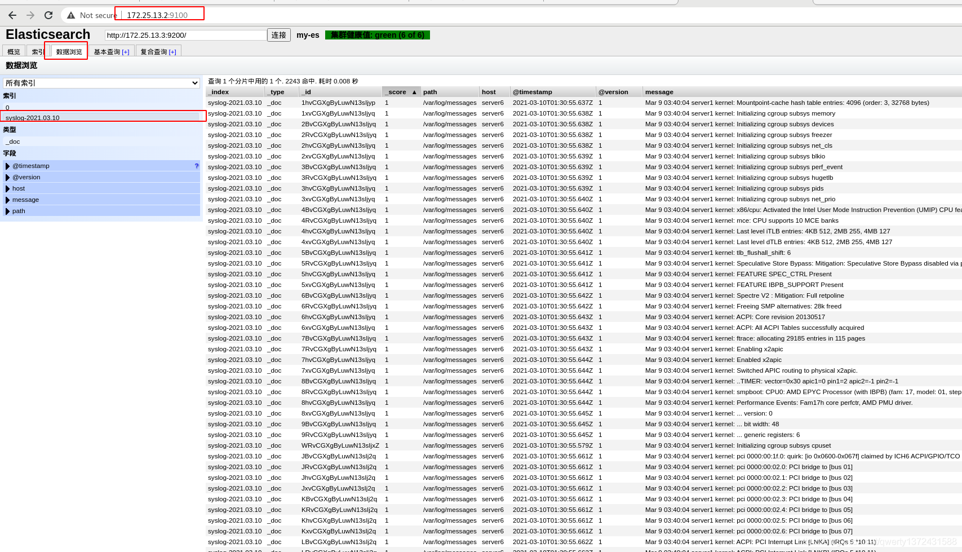Click the my-es cluster name label
Image resolution: width=962 pixels, height=552 pixels.
[308, 35]
